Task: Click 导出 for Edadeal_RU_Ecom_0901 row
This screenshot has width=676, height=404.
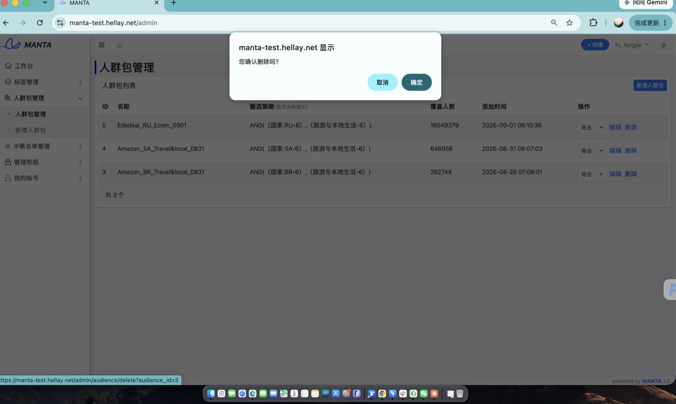Action: 586,127
